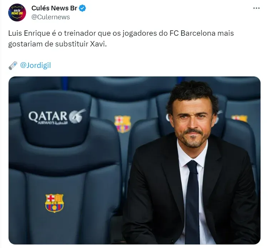Select the words "Luis Enrique" in the tweet

coord(29,33)
